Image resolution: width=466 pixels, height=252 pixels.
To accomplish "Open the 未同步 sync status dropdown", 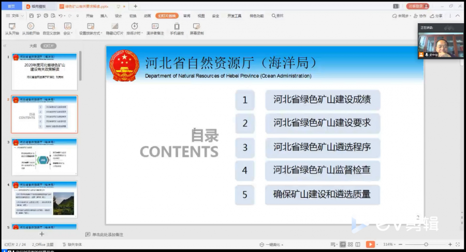I will coord(401,15).
